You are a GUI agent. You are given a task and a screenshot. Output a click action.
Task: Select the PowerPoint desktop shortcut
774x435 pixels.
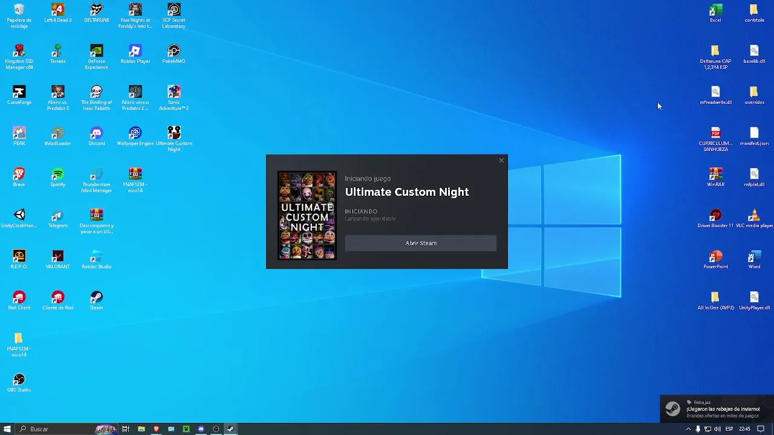pos(716,260)
